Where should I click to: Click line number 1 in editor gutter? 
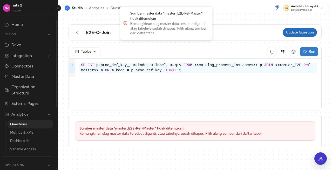click(x=72, y=65)
